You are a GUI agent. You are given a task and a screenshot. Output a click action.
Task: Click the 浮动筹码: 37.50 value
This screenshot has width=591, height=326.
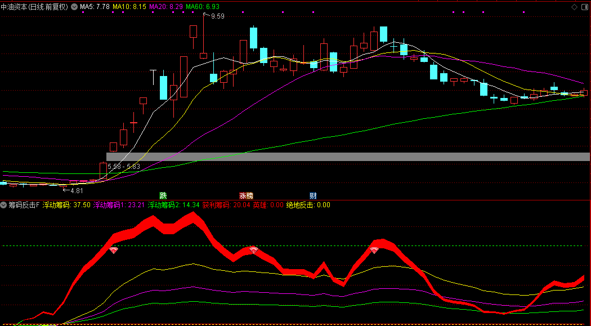66,205
